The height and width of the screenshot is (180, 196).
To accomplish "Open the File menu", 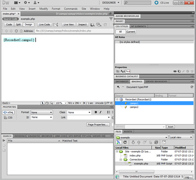I will coord(5,9).
